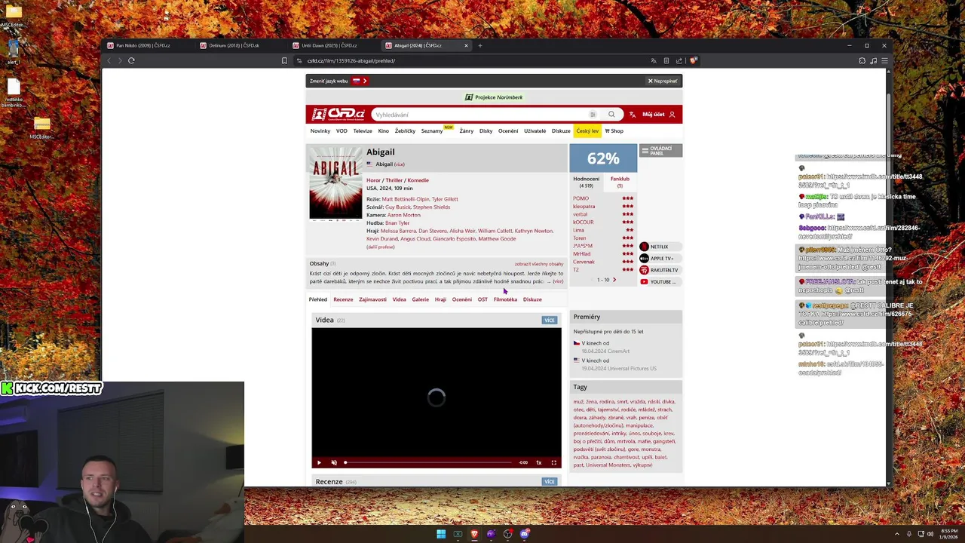The width and height of the screenshot is (965, 543).
Task: Switch to the Pan Nikdo (2009) browser tab
Action: [x=148, y=45]
